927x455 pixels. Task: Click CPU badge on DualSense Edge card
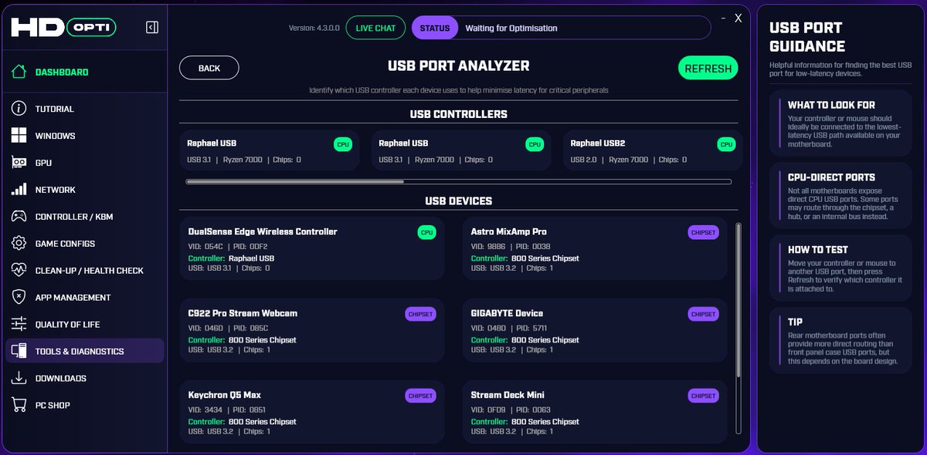[426, 232]
